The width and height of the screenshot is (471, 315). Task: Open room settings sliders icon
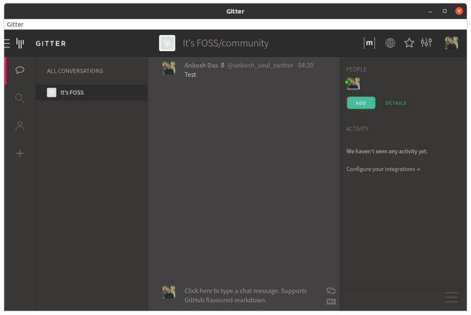tap(426, 43)
